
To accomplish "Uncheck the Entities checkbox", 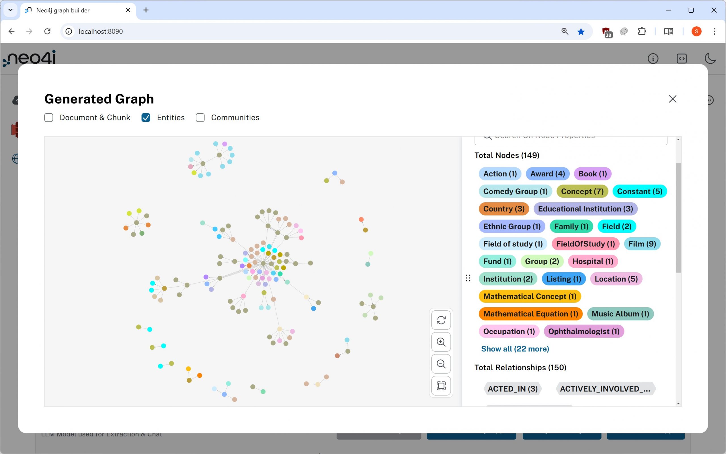I will 146,118.
